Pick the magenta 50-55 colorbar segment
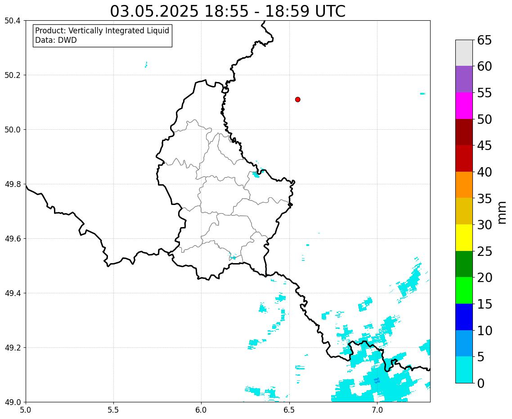This screenshot has width=512, height=419. click(x=464, y=105)
